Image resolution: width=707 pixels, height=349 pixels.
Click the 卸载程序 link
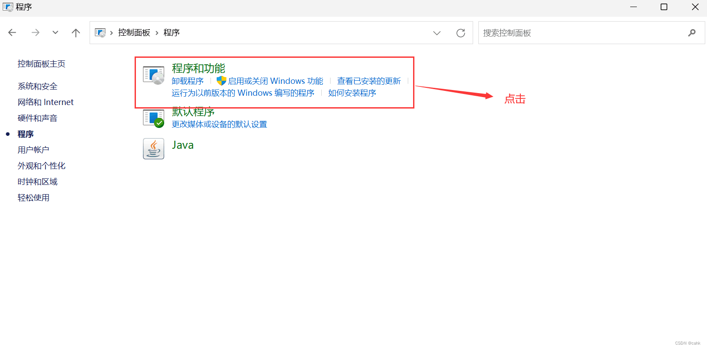point(188,81)
